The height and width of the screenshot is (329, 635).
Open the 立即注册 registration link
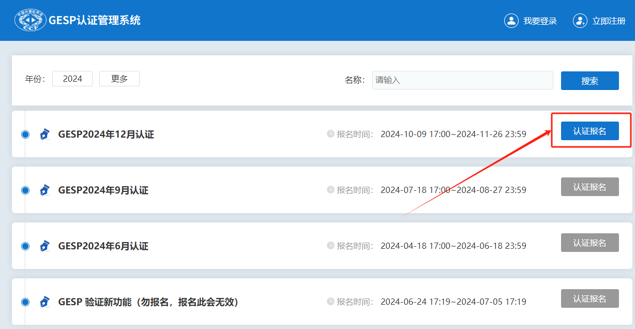[x=609, y=21]
